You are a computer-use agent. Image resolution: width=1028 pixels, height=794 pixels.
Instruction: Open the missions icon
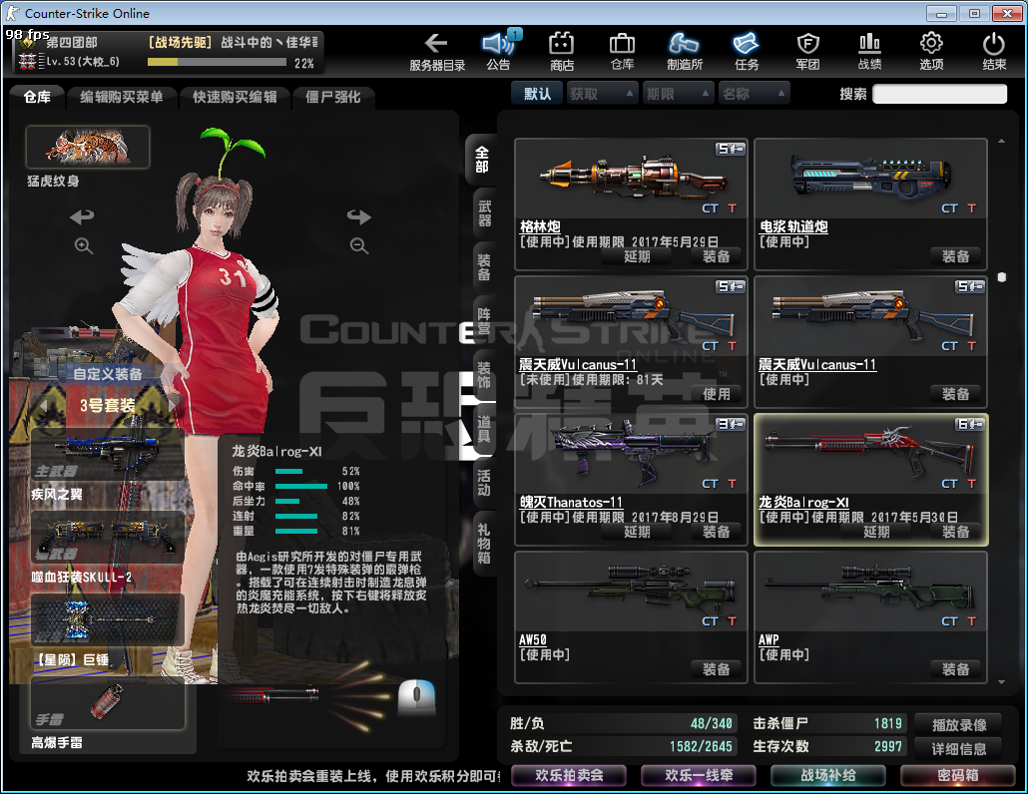[747, 44]
